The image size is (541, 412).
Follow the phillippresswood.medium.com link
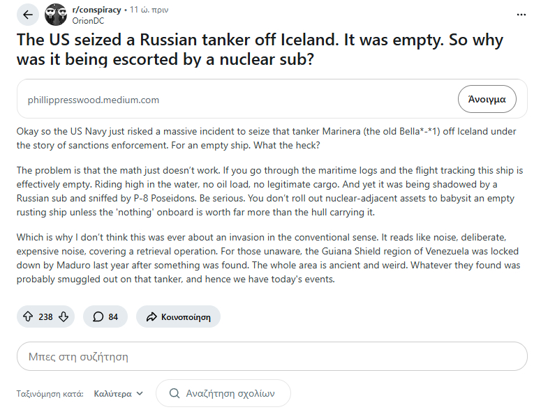[x=94, y=100]
